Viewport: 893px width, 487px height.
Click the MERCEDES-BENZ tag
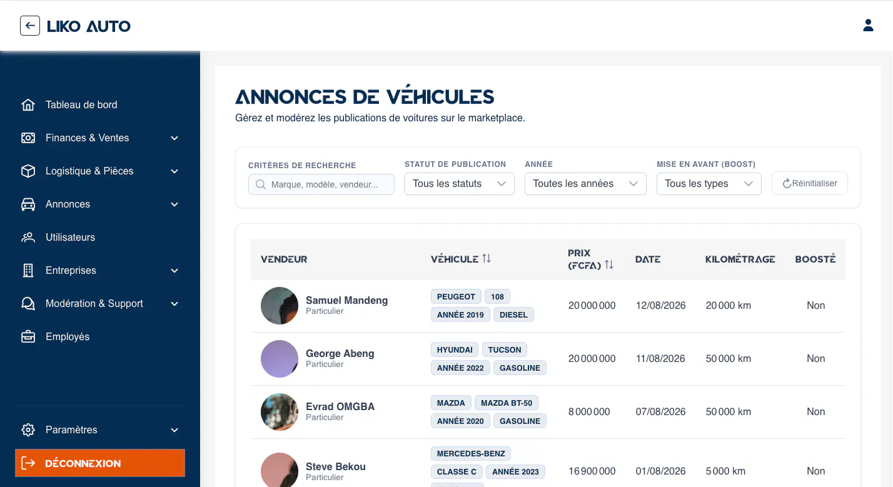pos(471,453)
